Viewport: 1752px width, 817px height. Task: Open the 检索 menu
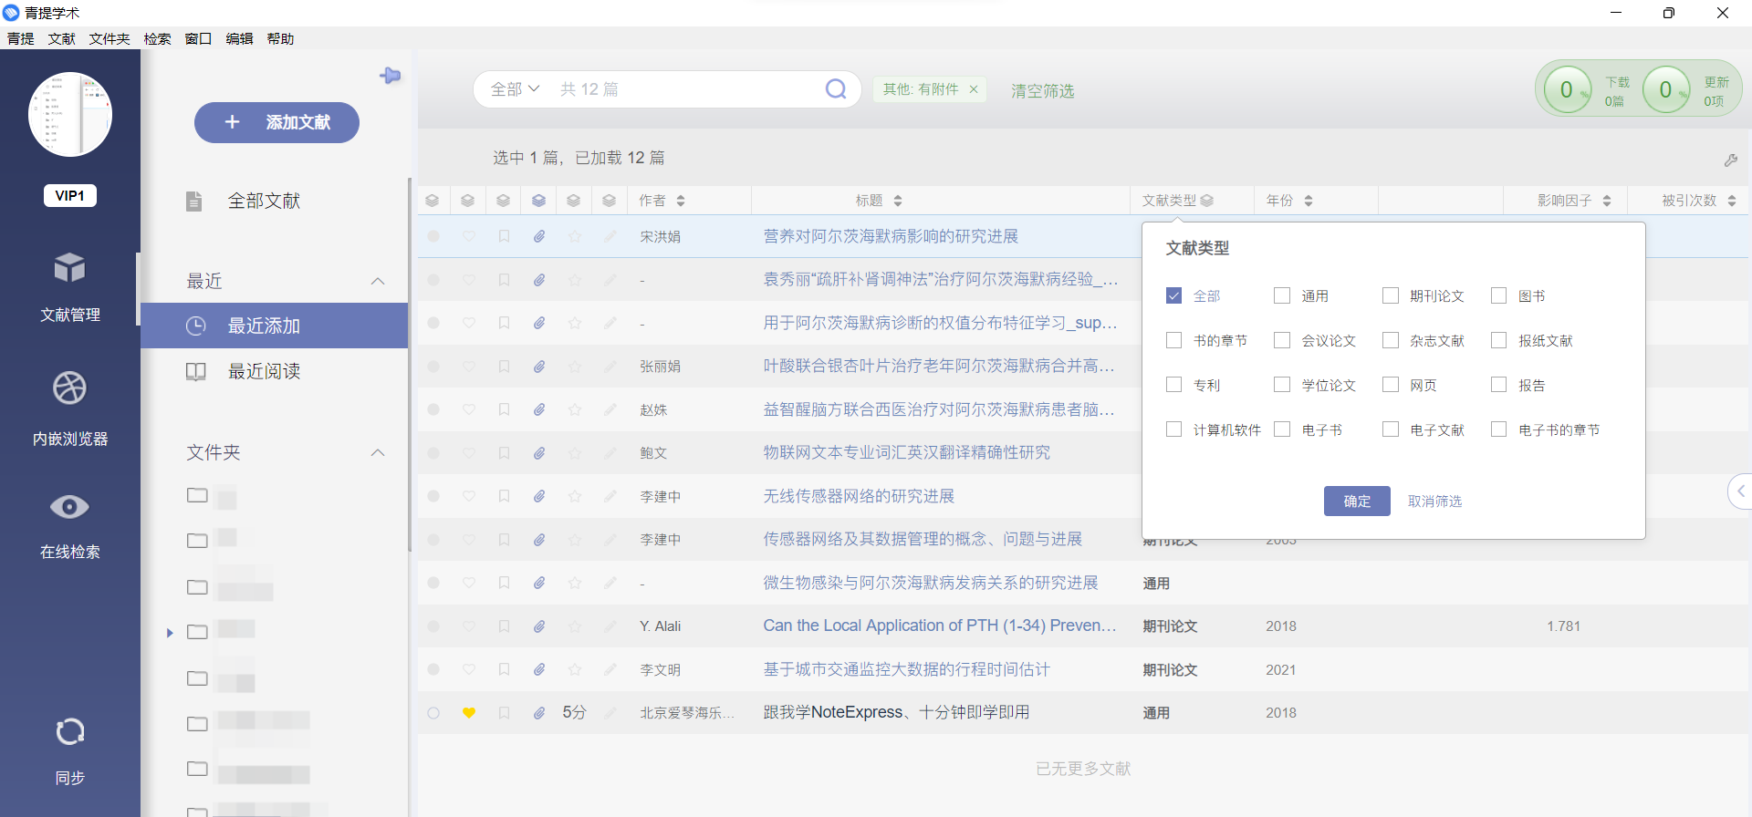pyautogui.click(x=157, y=38)
